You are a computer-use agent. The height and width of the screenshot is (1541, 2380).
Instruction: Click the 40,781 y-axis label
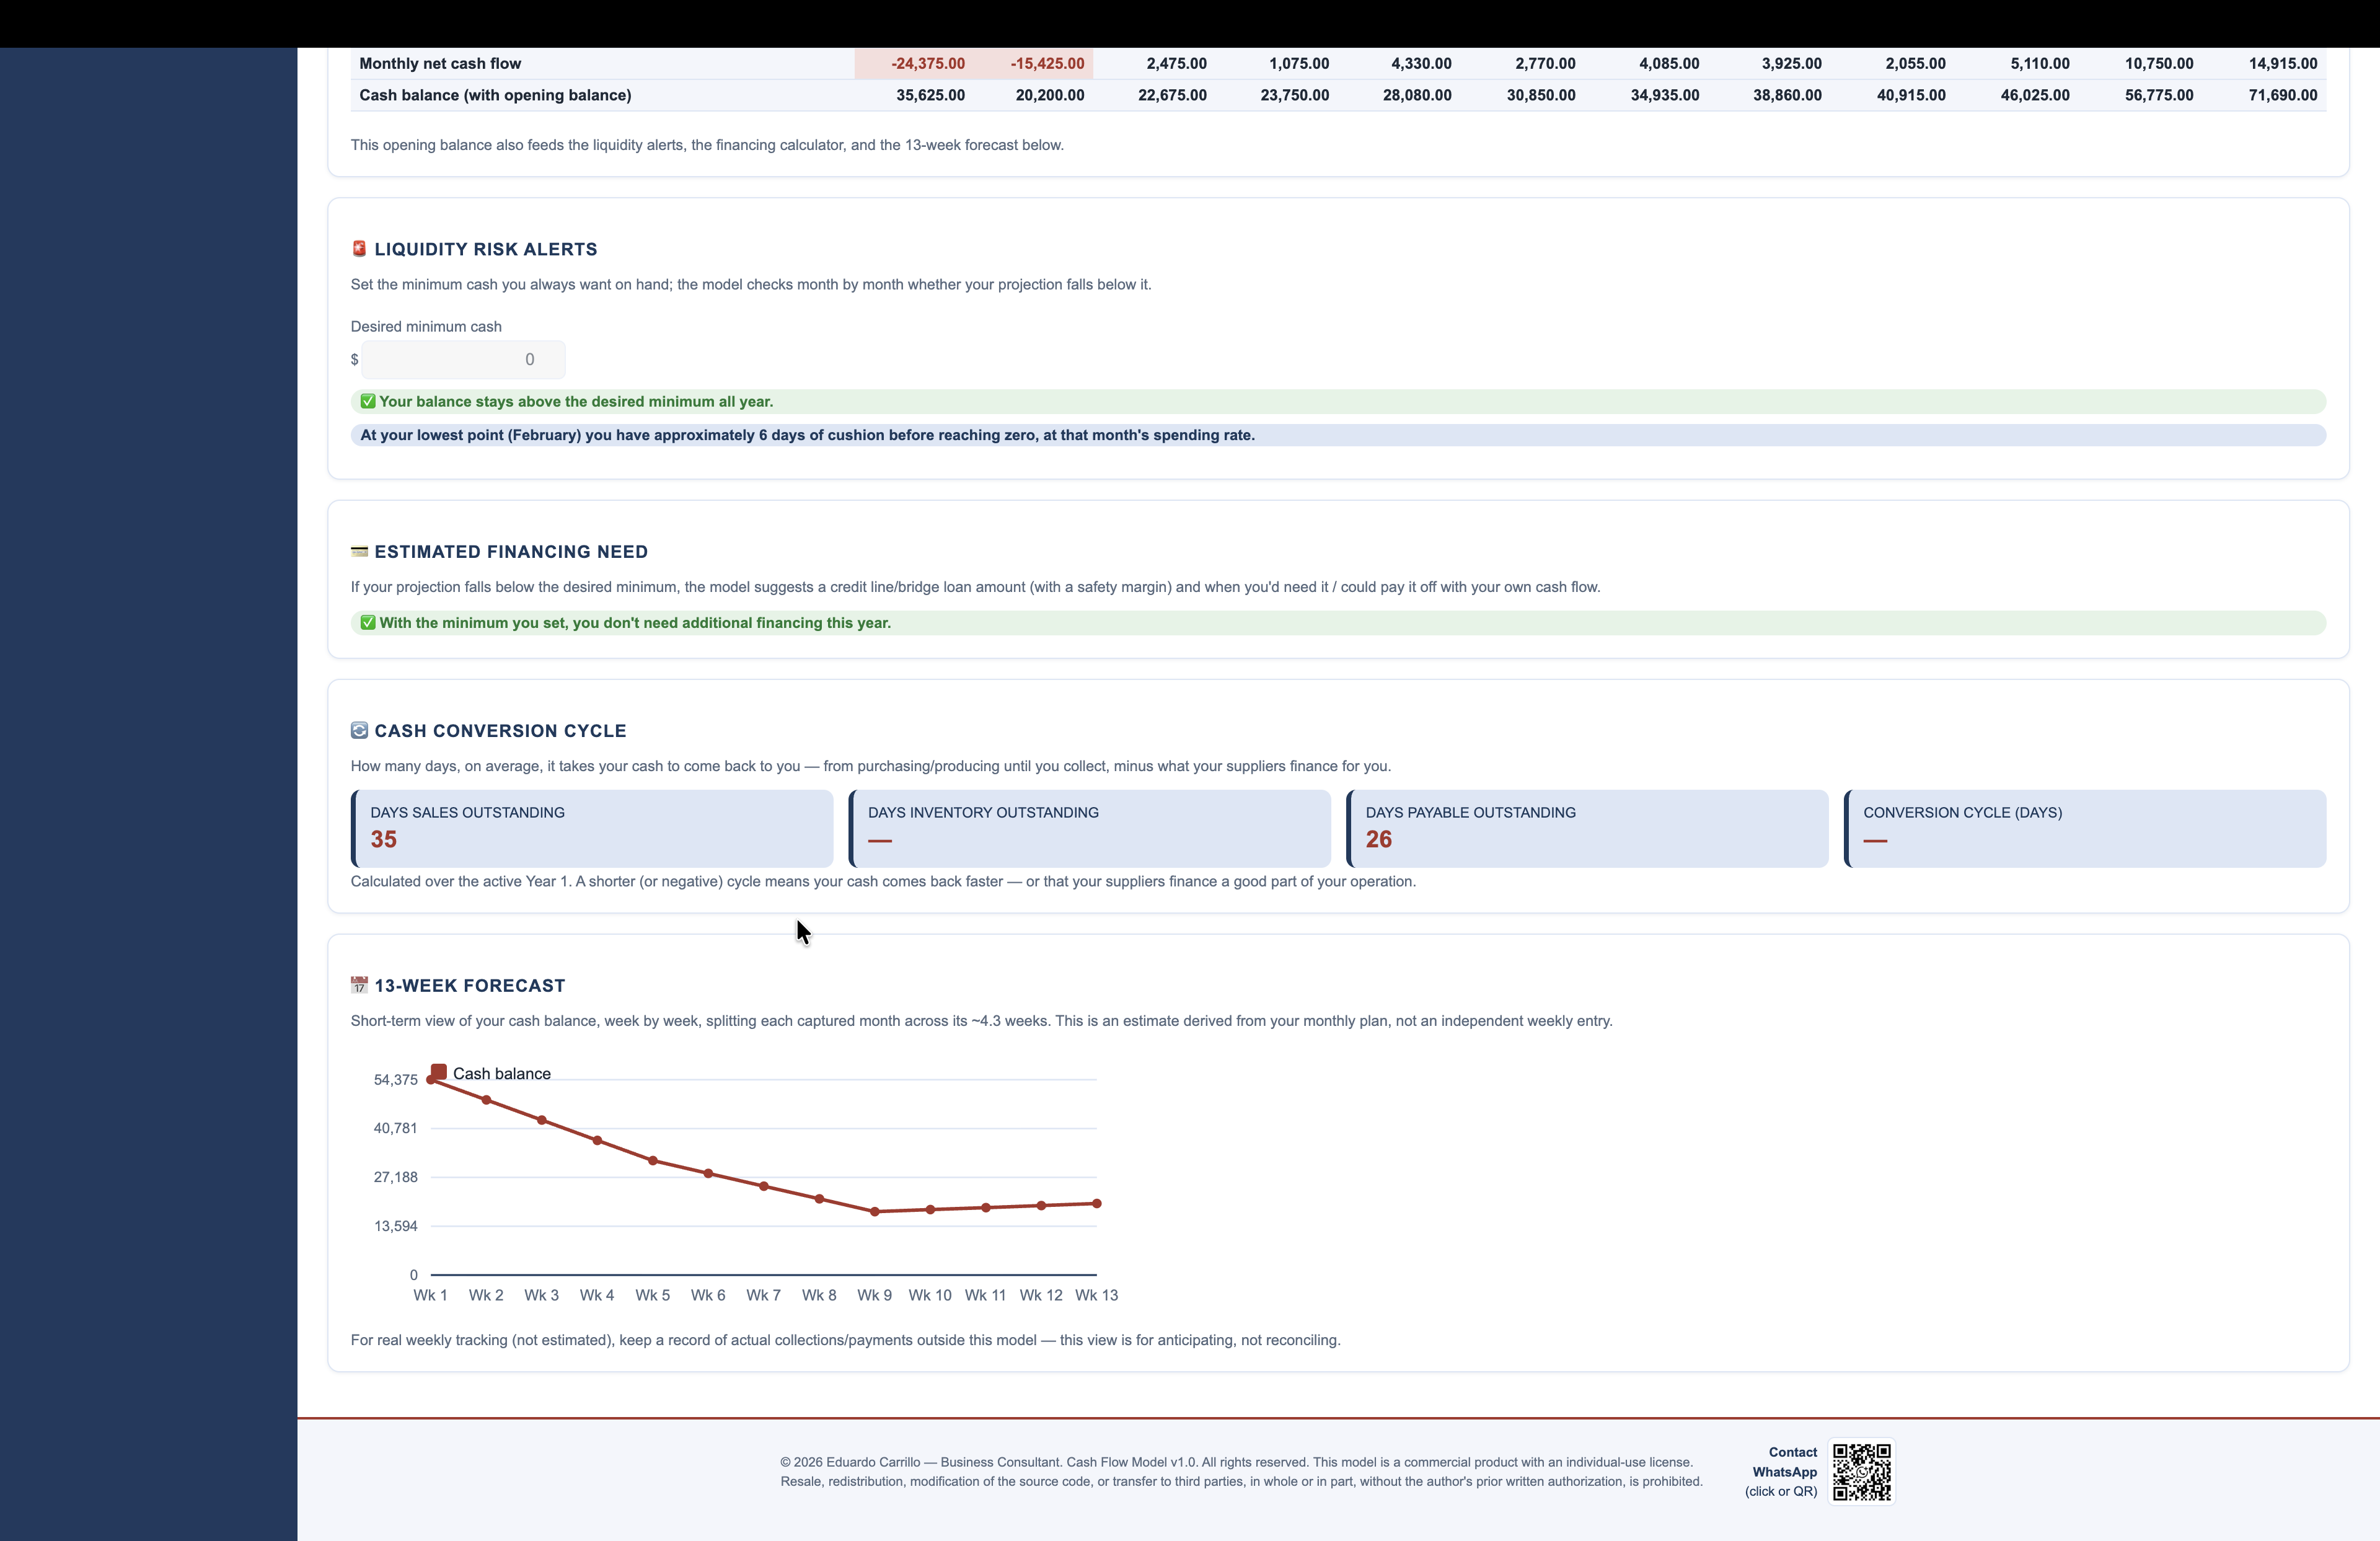click(396, 1128)
